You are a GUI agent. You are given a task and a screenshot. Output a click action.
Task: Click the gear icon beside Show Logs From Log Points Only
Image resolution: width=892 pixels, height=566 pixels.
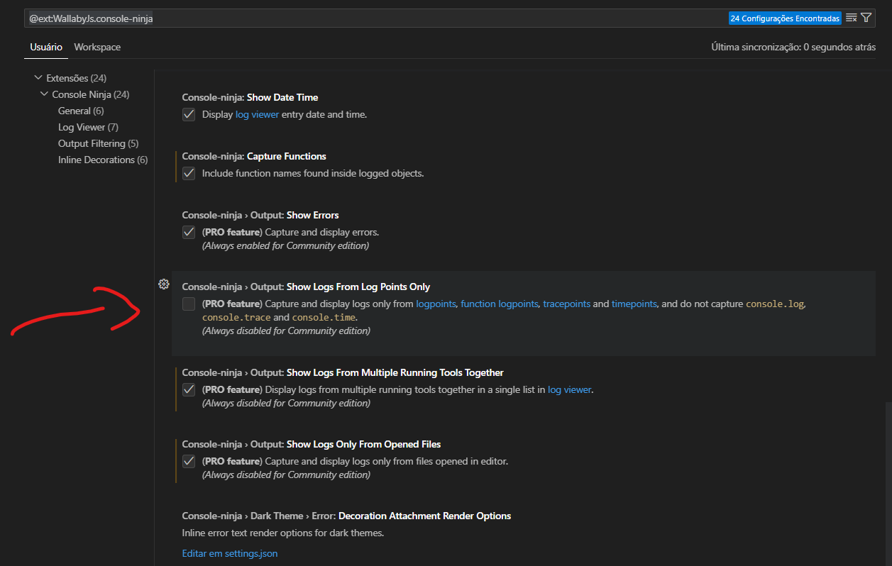(164, 284)
